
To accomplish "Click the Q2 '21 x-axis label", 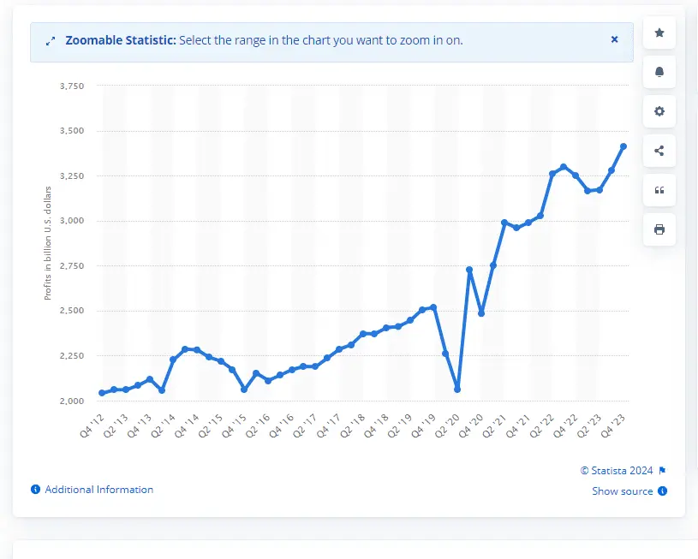I will (x=495, y=422).
